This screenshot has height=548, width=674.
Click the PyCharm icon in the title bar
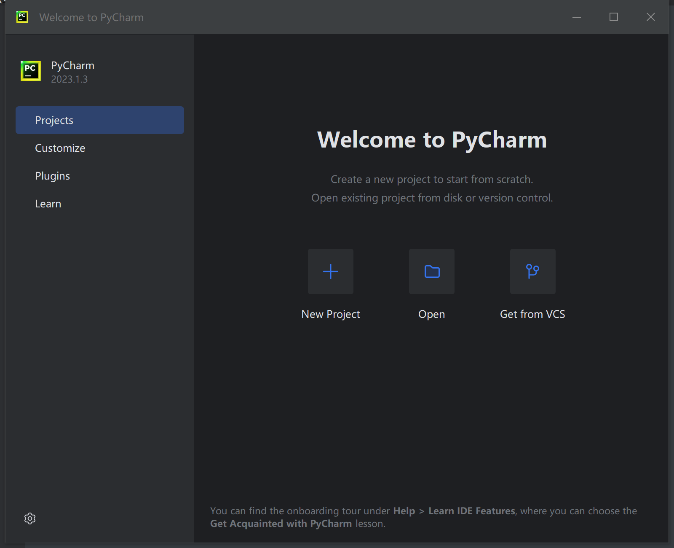22,17
